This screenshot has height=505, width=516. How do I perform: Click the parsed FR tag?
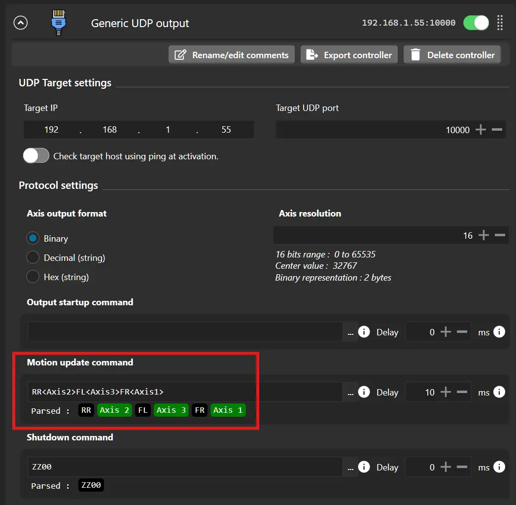pos(200,410)
